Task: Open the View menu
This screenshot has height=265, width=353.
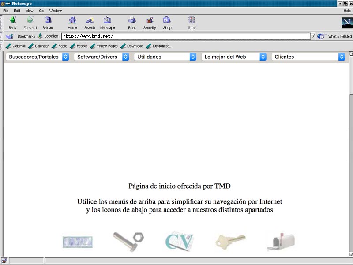Action: 29,11
